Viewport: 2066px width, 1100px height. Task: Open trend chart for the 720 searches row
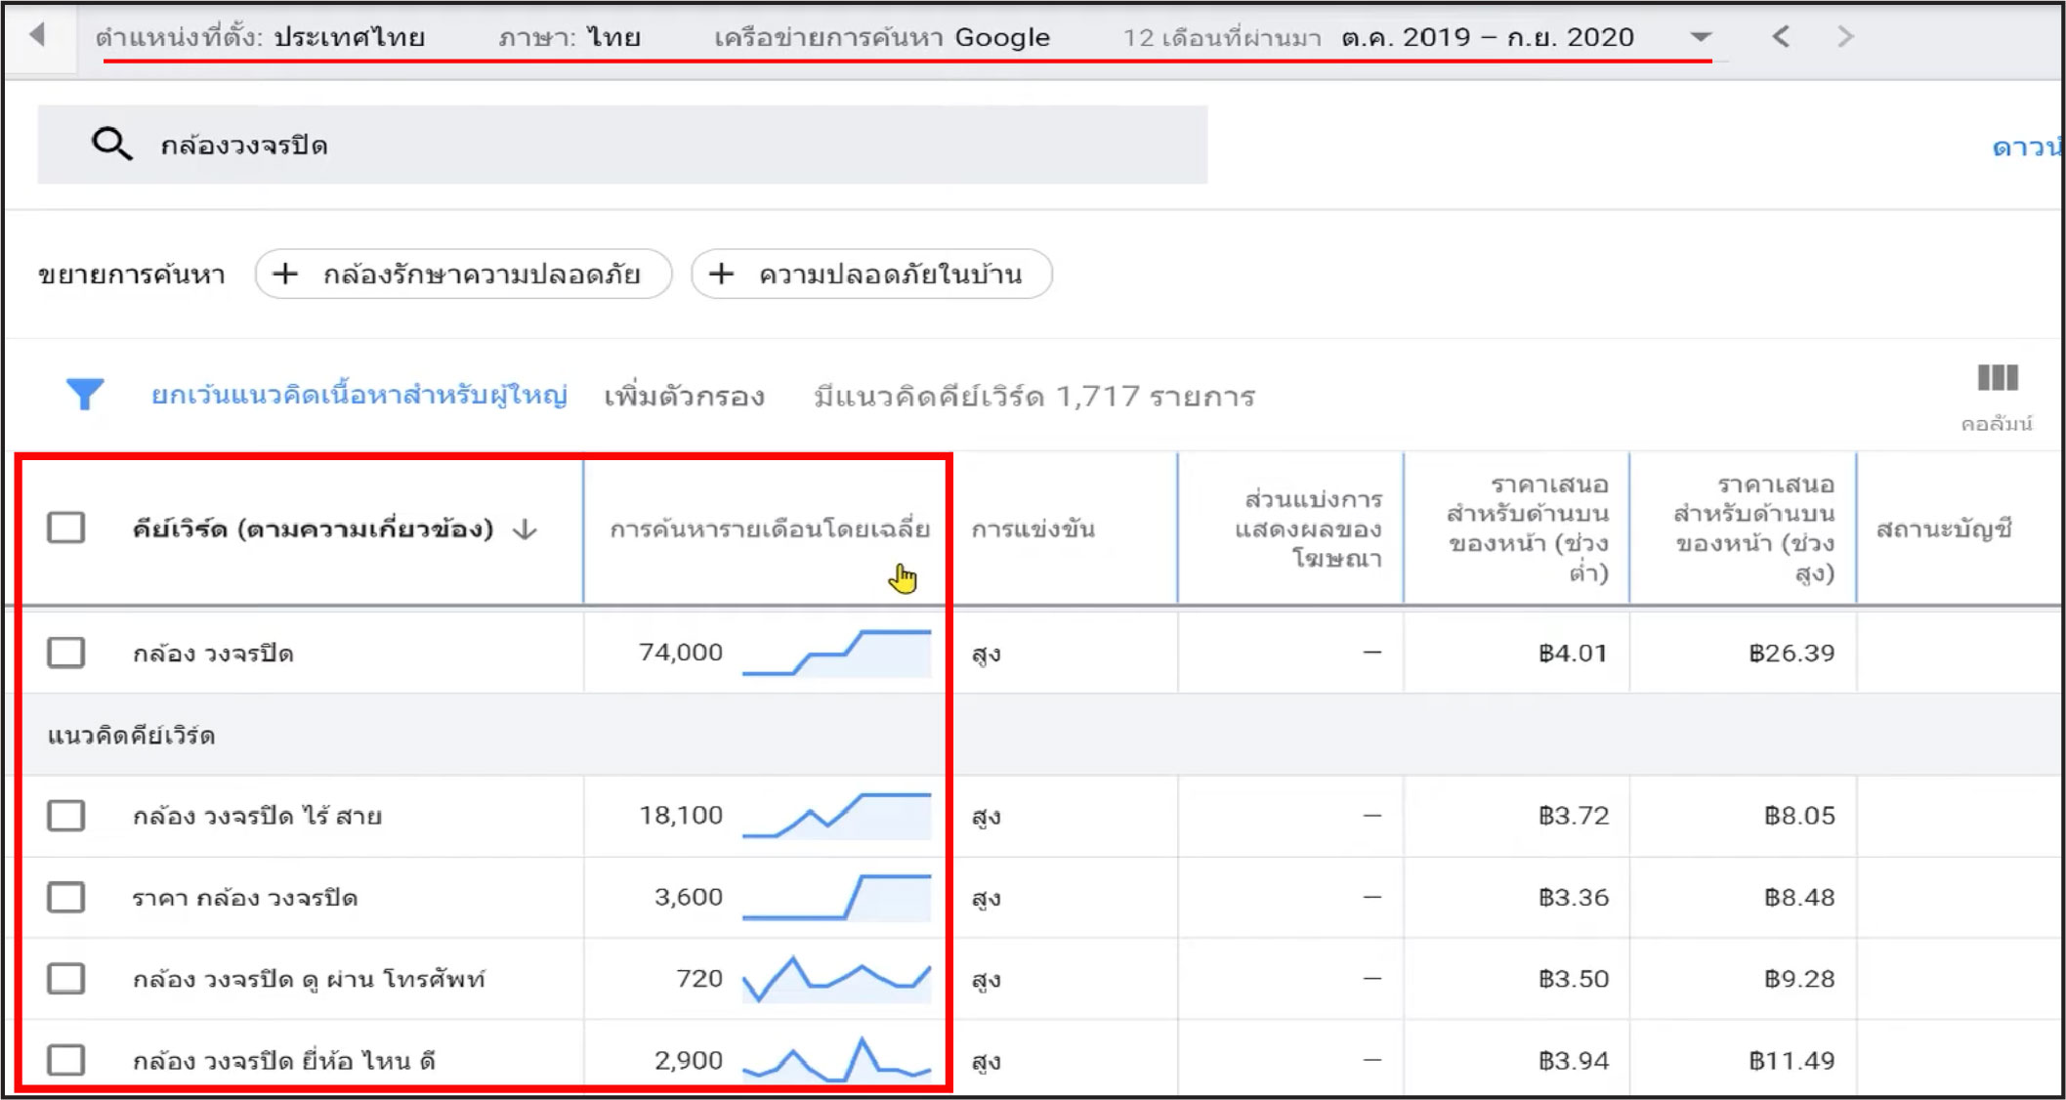(x=836, y=978)
